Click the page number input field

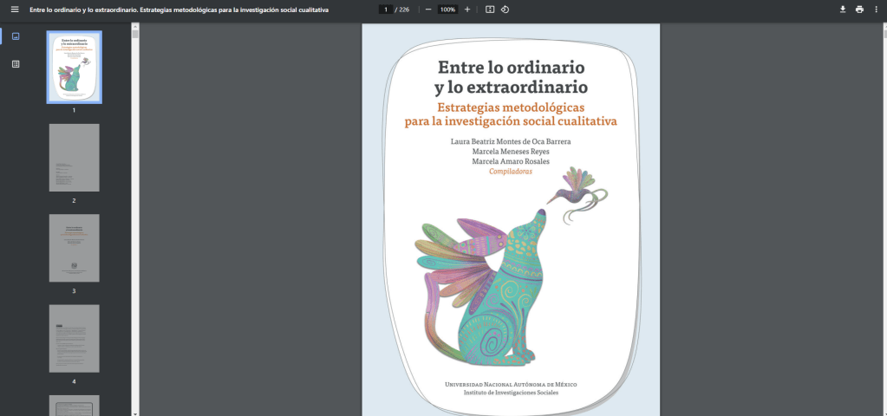(386, 10)
